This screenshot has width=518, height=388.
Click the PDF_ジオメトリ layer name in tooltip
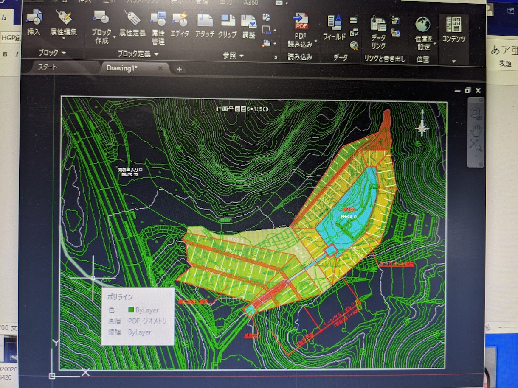pyautogui.click(x=148, y=321)
